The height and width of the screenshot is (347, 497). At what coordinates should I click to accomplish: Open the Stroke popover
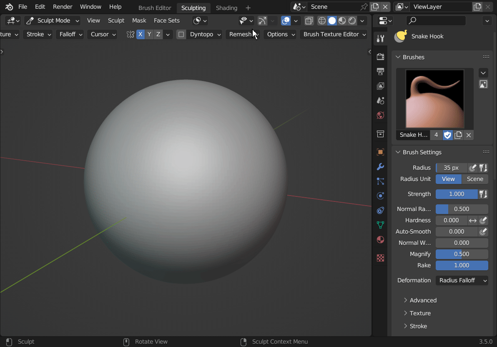point(38,34)
